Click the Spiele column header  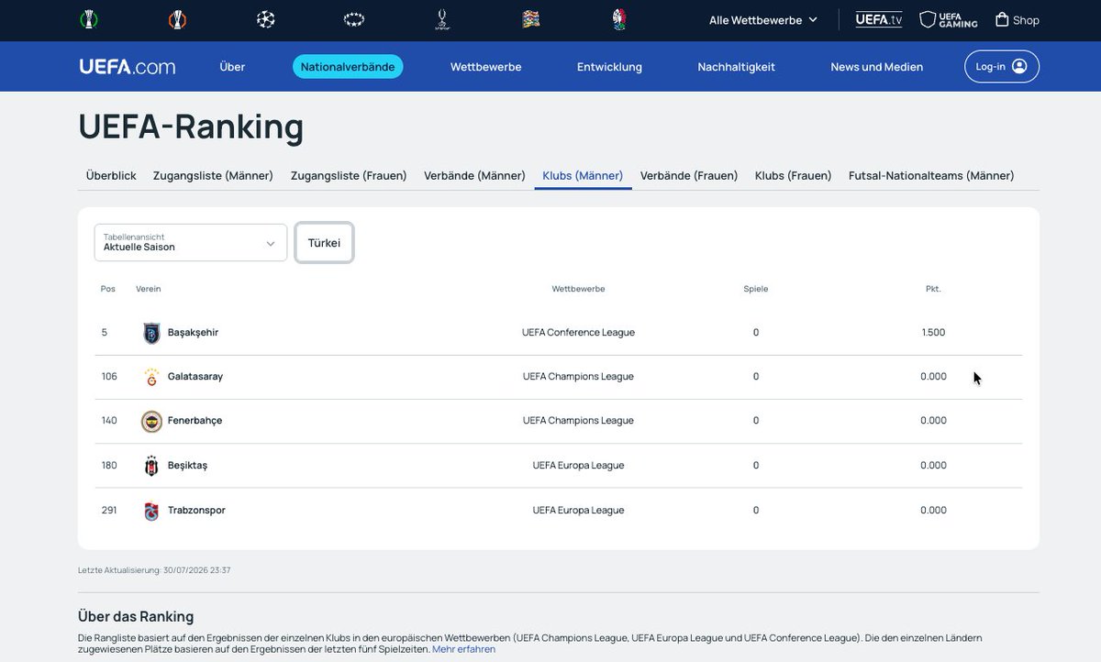pos(756,289)
